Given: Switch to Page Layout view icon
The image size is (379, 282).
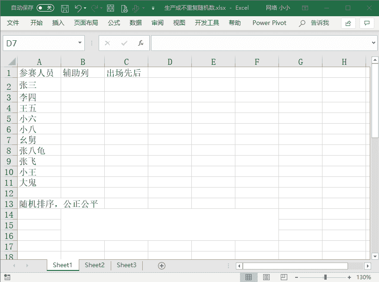Looking at the screenshot, I should click(266, 277).
